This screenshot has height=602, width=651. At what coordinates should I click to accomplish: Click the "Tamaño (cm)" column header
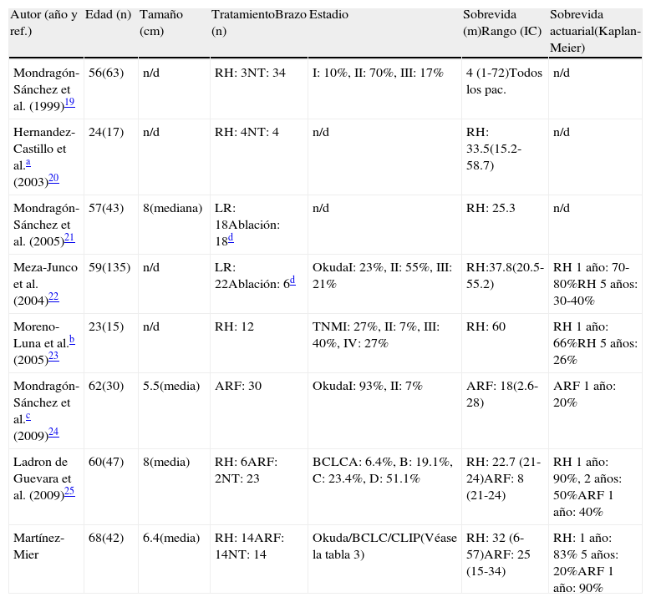click(160, 23)
